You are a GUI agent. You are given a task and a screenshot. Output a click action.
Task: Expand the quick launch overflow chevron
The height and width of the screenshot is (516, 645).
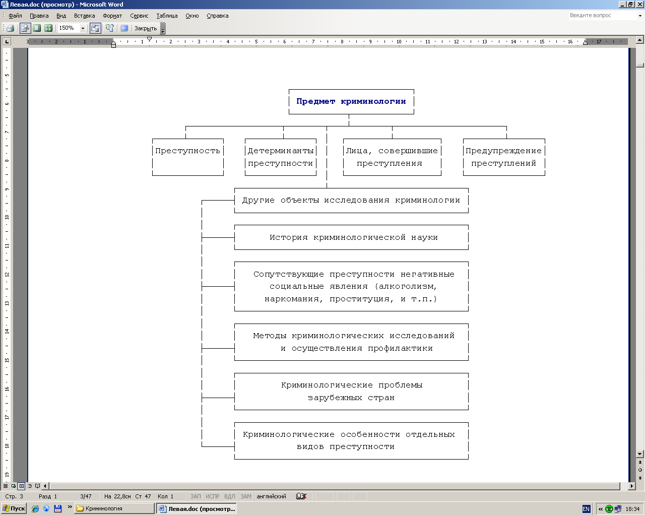click(70, 507)
